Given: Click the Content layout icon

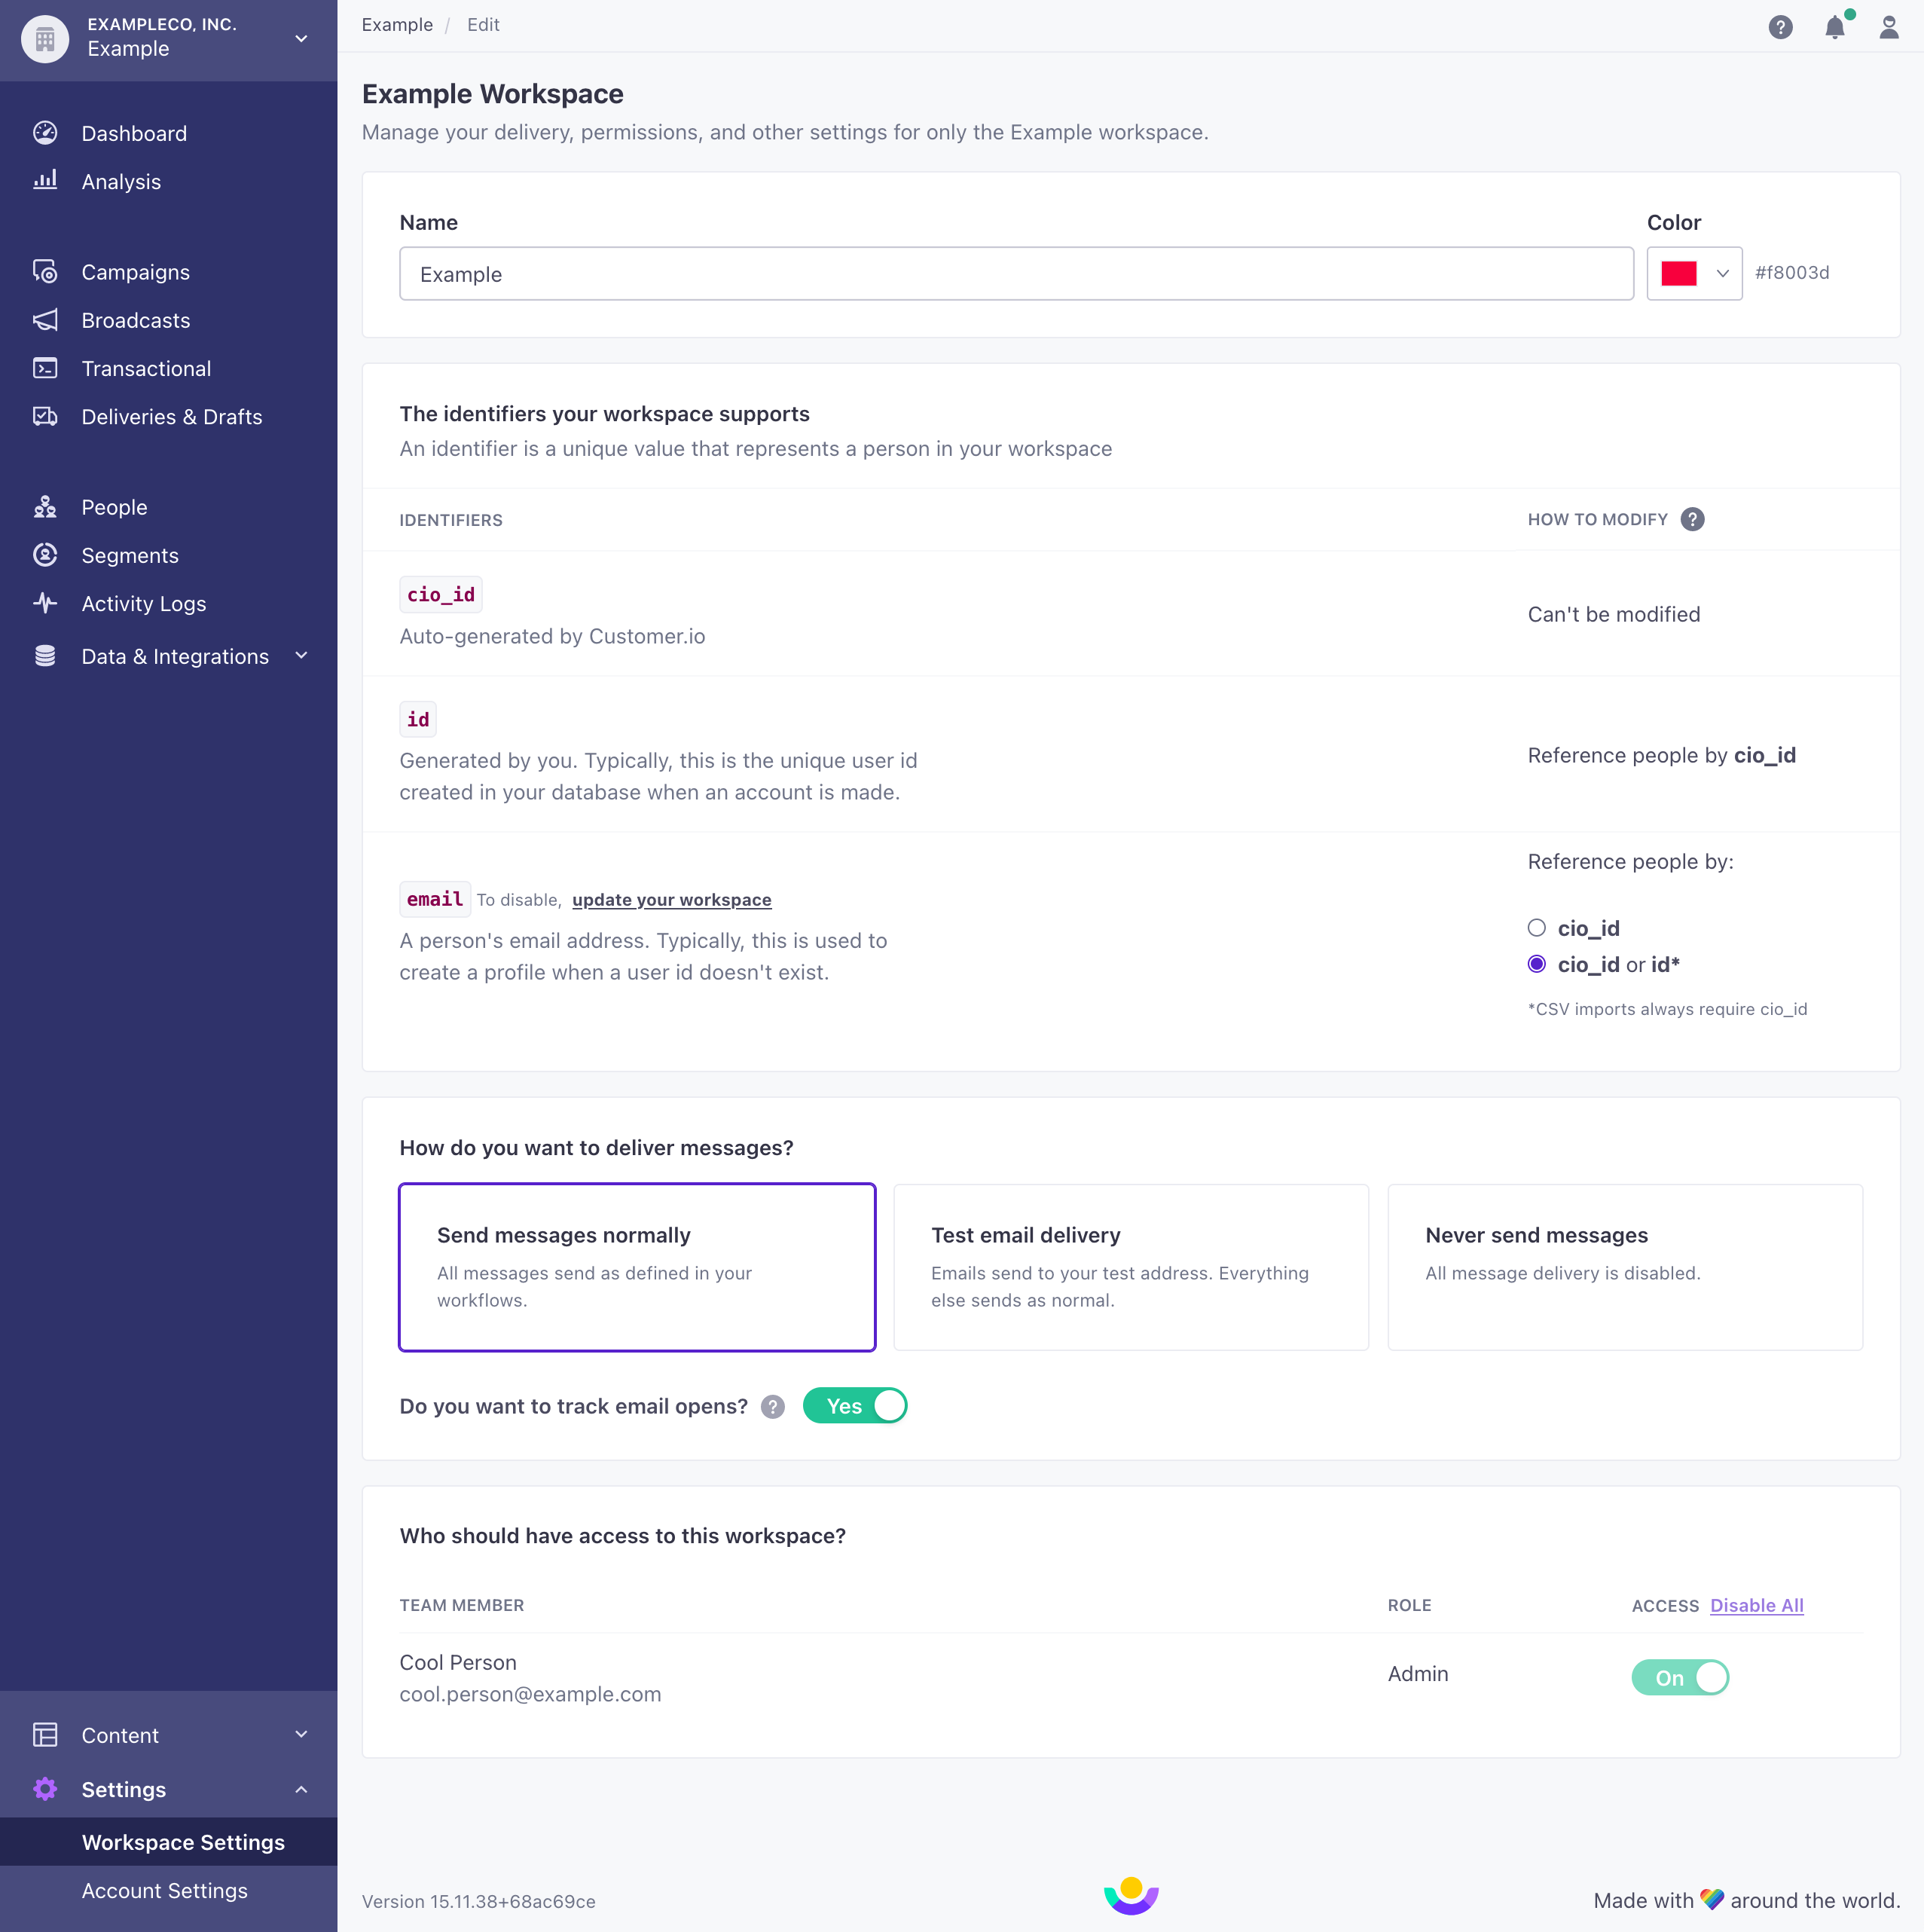Looking at the screenshot, I should pos(45,1735).
